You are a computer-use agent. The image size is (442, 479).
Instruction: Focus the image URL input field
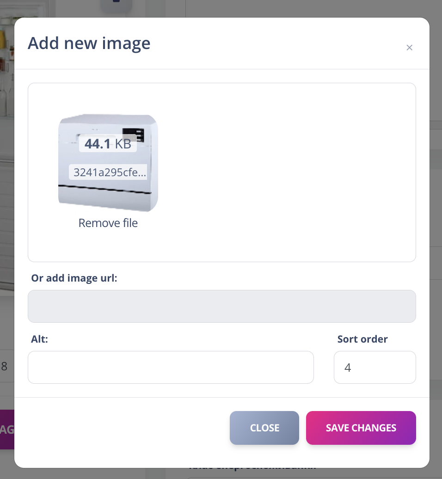[x=222, y=306]
